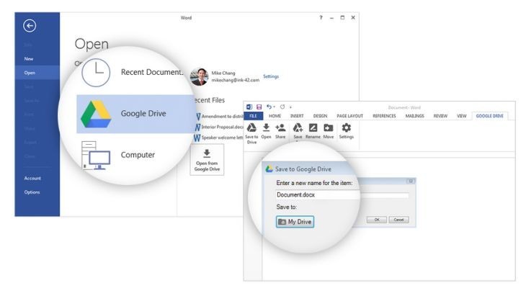
Task: Go back using the backstage arrow
Action: [x=30, y=26]
